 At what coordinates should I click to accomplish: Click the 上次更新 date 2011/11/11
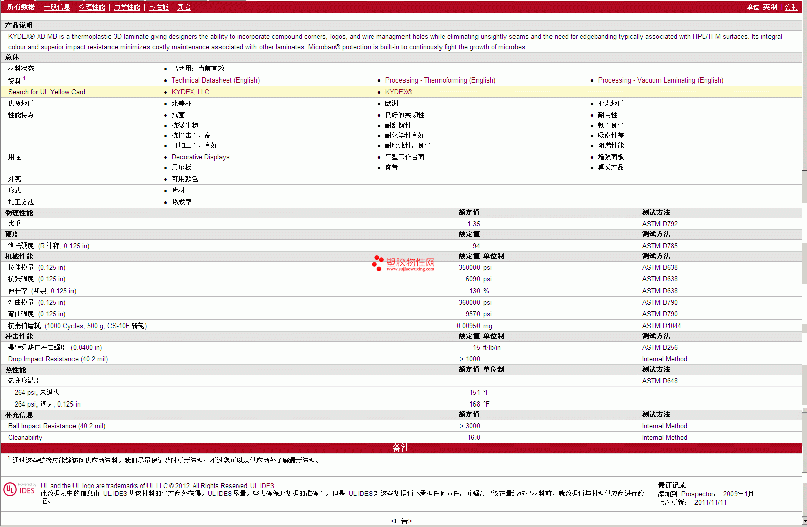(710, 503)
